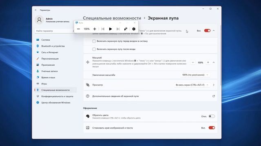Screen dimensions: 261x146
Task: Click the Просмотр view icon
Action: pos(88,85)
